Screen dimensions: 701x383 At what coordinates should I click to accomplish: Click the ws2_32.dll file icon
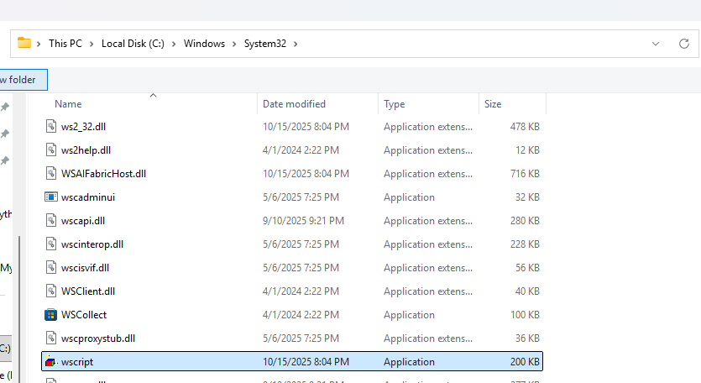52,127
